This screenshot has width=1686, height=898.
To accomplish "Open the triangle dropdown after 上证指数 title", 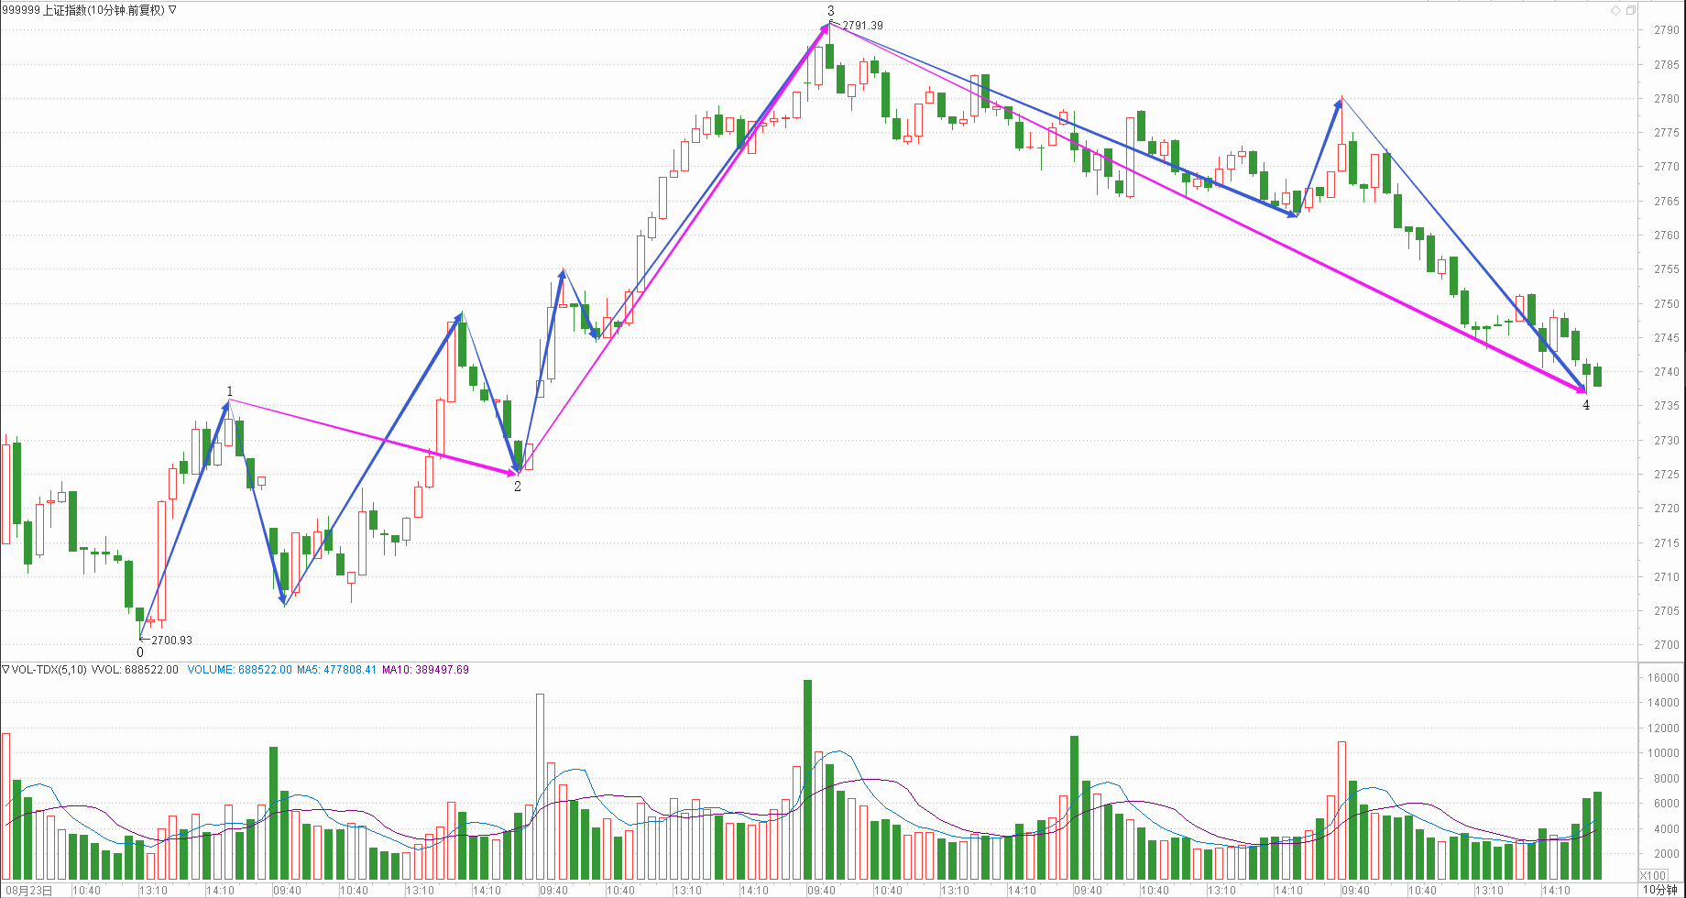I will (173, 10).
